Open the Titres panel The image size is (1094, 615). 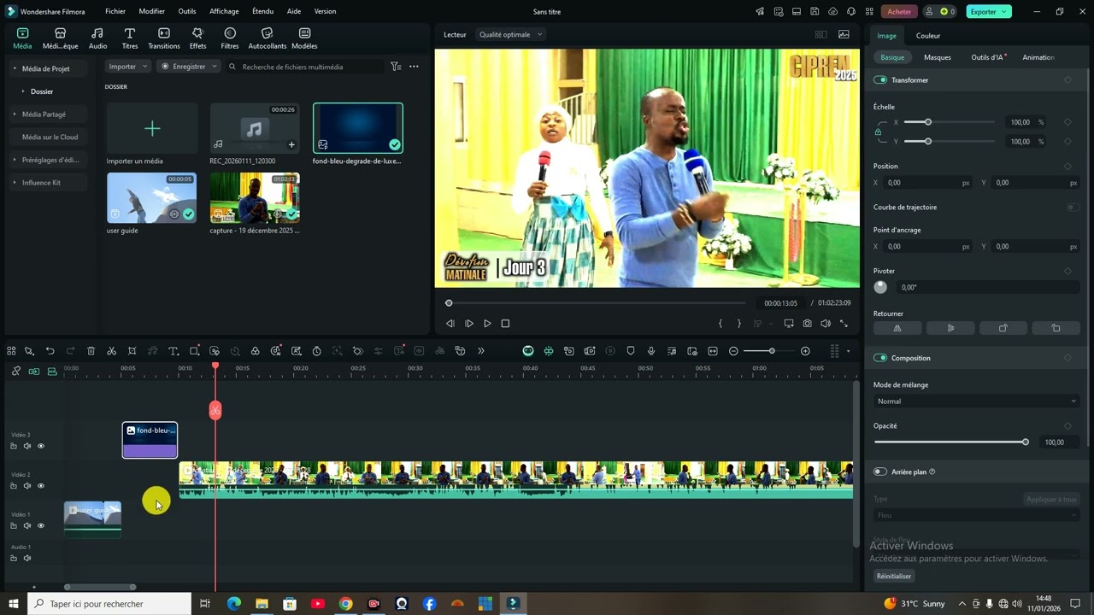[x=130, y=38]
